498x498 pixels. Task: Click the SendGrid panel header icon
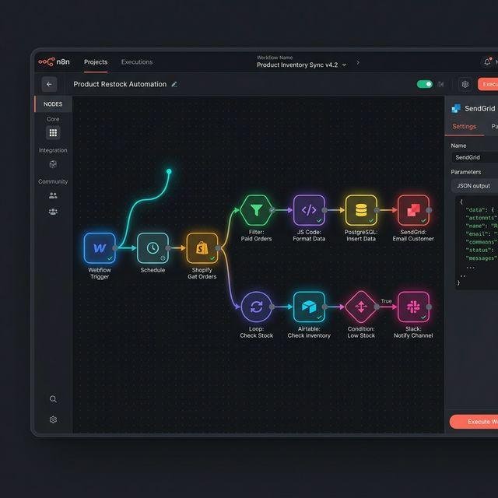tap(456, 109)
